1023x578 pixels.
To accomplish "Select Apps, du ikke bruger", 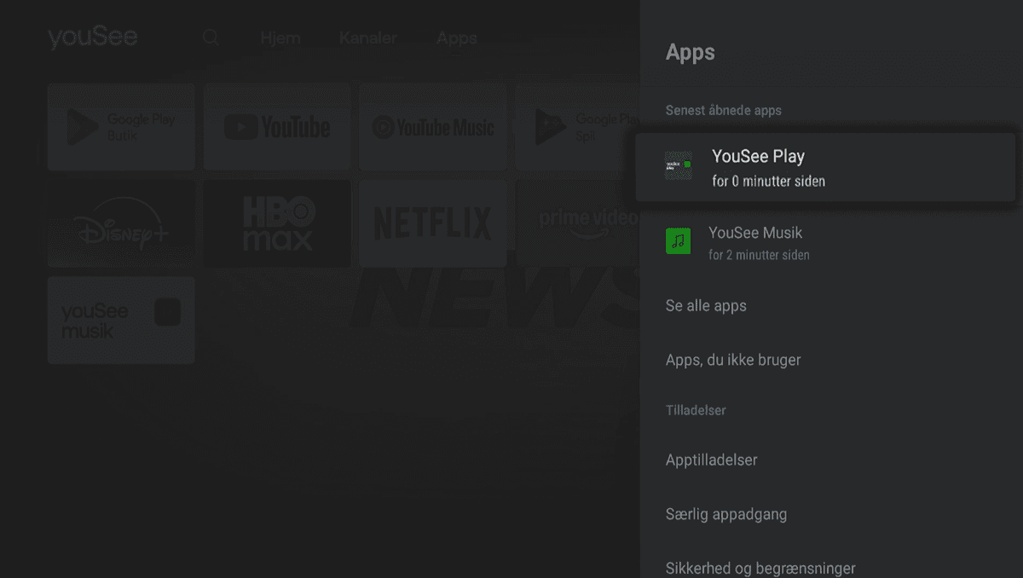I will pos(733,360).
